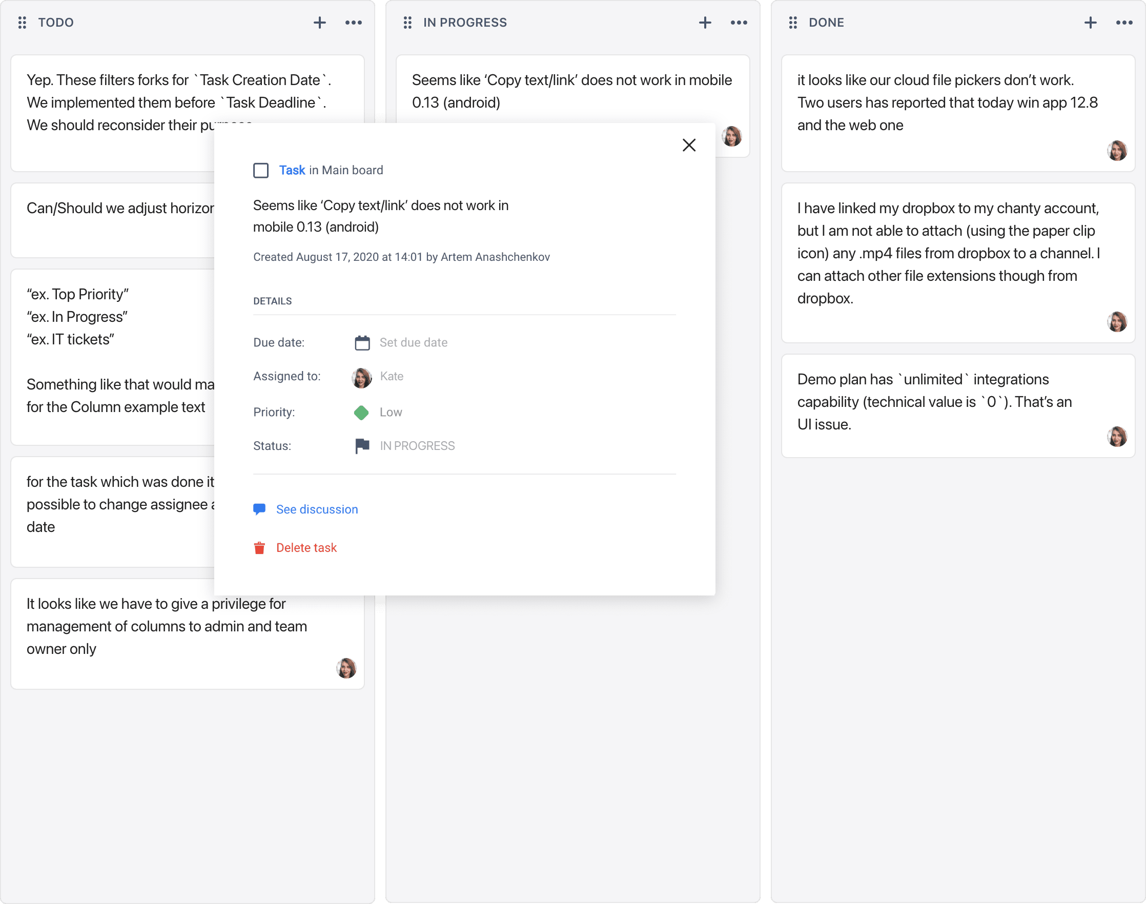Click the IN PROGRESS status flag icon
This screenshot has height=904, width=1146.
click(x=362, y=446)
